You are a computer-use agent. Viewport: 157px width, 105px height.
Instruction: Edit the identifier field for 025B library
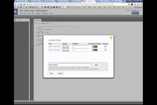pos(80,47)
